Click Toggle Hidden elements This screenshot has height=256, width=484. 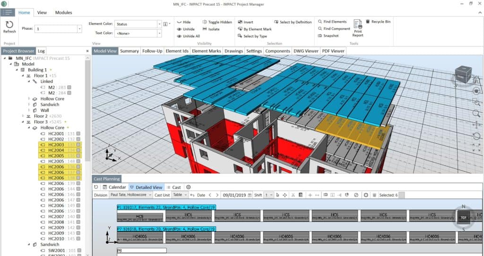click(217, 22)
